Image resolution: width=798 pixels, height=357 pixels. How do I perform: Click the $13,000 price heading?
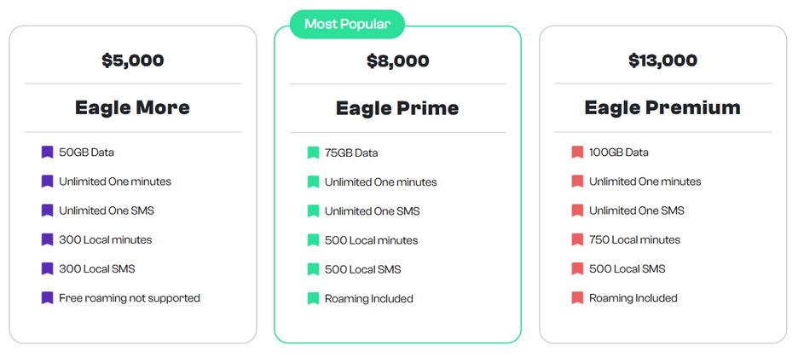click(x=662, y=60)
